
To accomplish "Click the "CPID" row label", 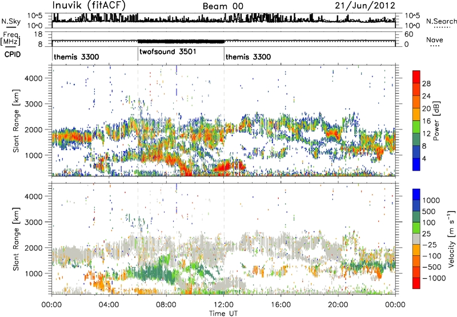I will coord(13,54).
